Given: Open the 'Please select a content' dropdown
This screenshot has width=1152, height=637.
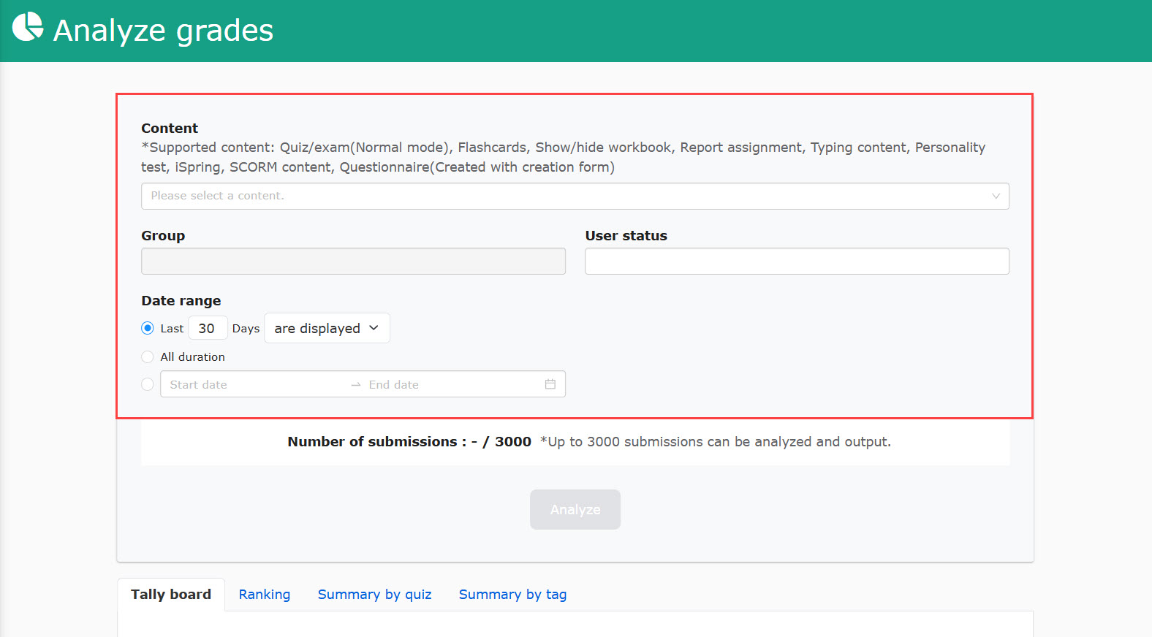Looking at the screenshot, I should point(575,196).
